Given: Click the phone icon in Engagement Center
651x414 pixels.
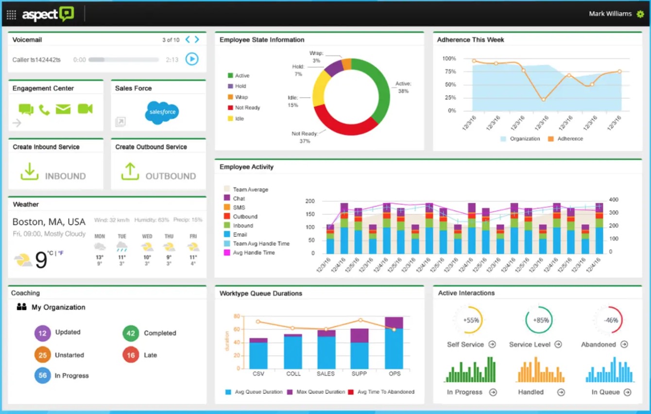Looking at the screenshot, I should pyautogui.click(x=44, y=110).
